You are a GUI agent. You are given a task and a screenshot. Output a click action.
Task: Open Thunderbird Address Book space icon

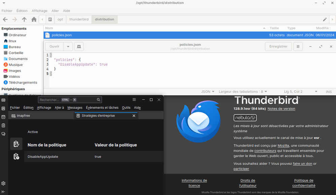pos(3,108)
